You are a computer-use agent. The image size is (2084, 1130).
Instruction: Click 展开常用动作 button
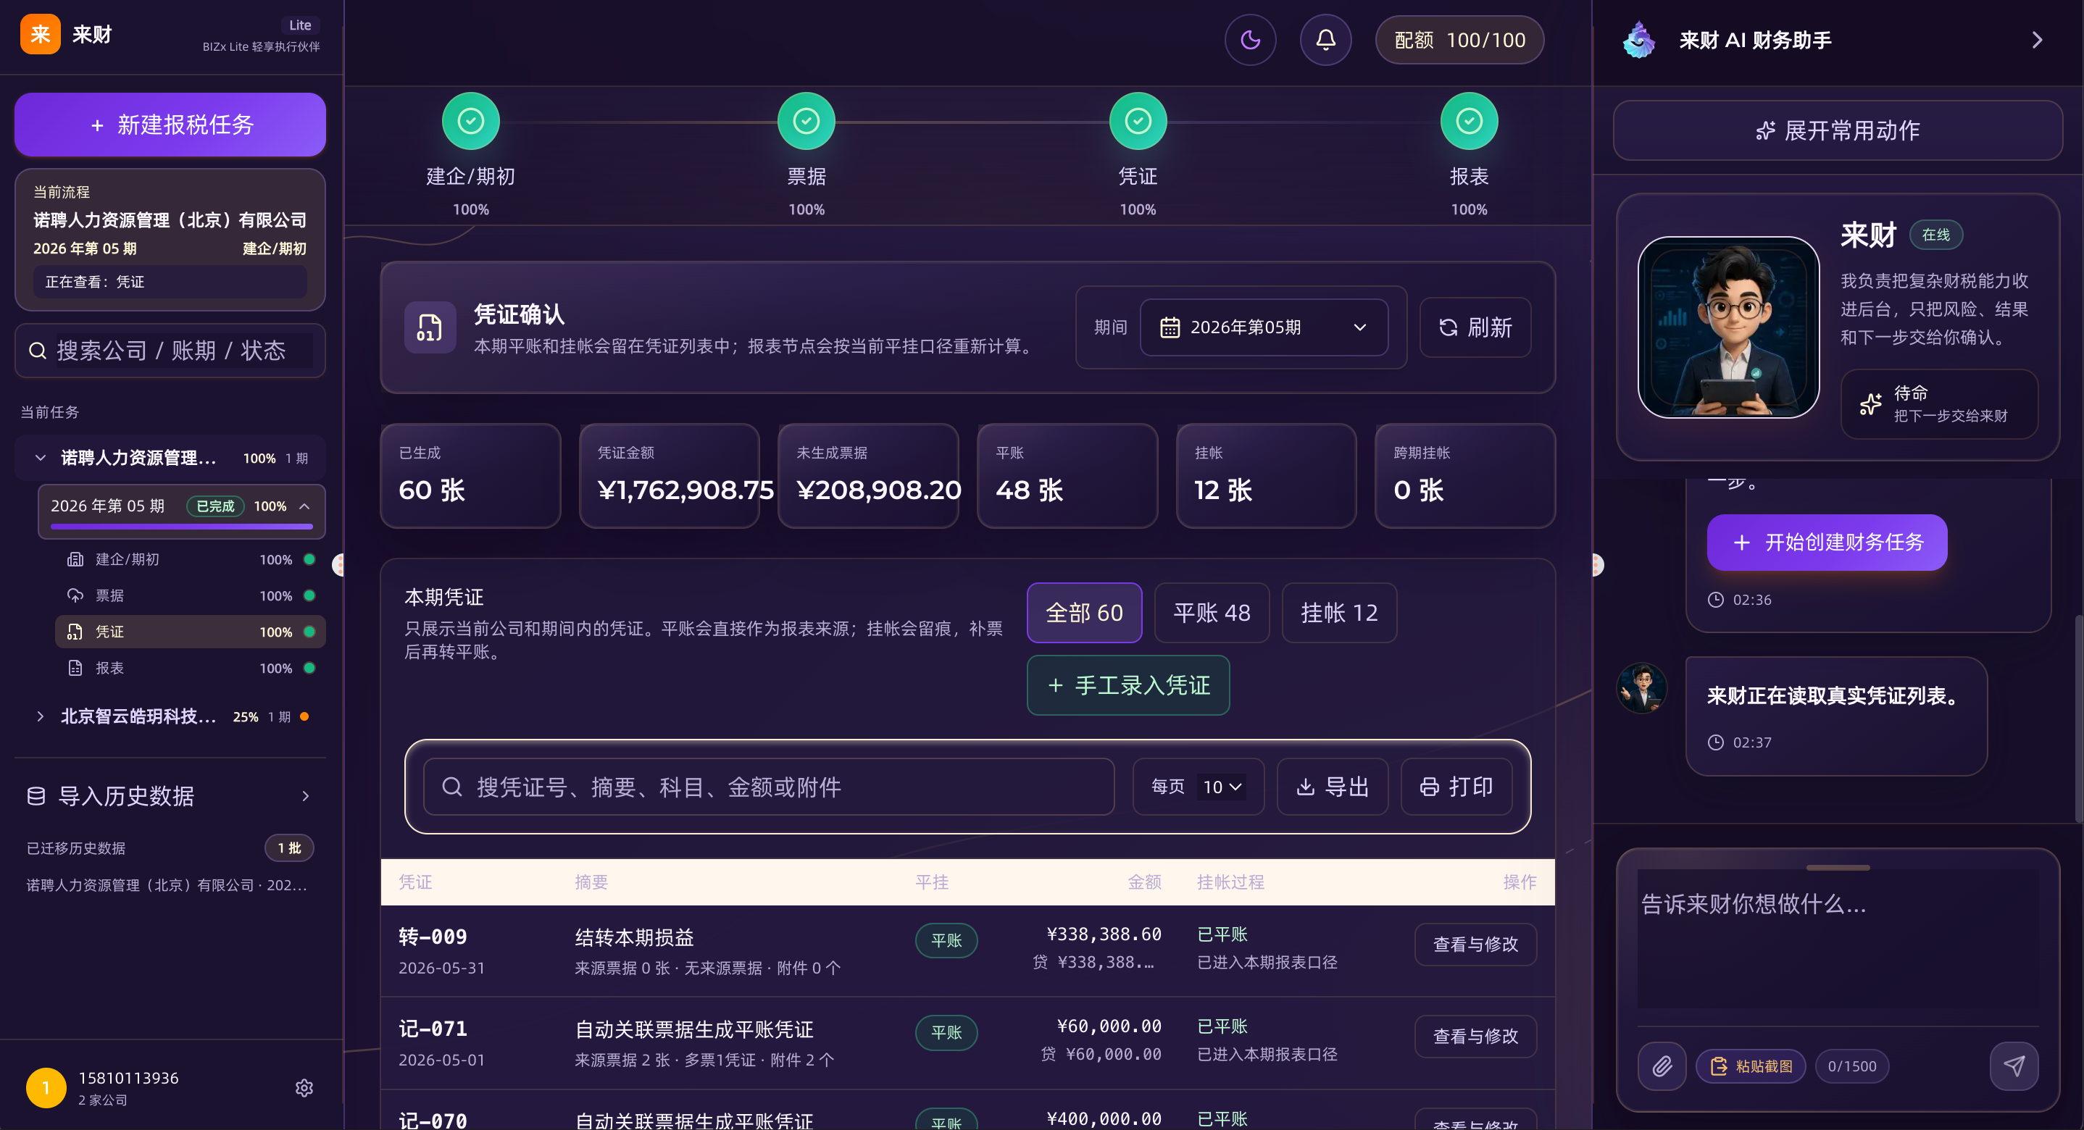tap(1837, 130)
